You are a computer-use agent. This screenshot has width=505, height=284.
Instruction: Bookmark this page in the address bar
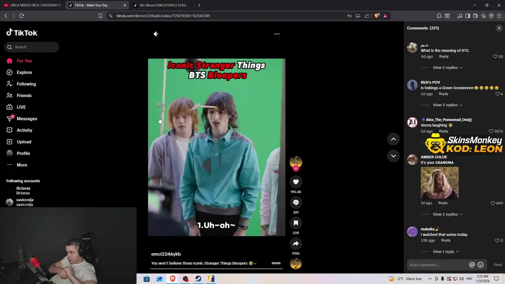coord(100,16)
